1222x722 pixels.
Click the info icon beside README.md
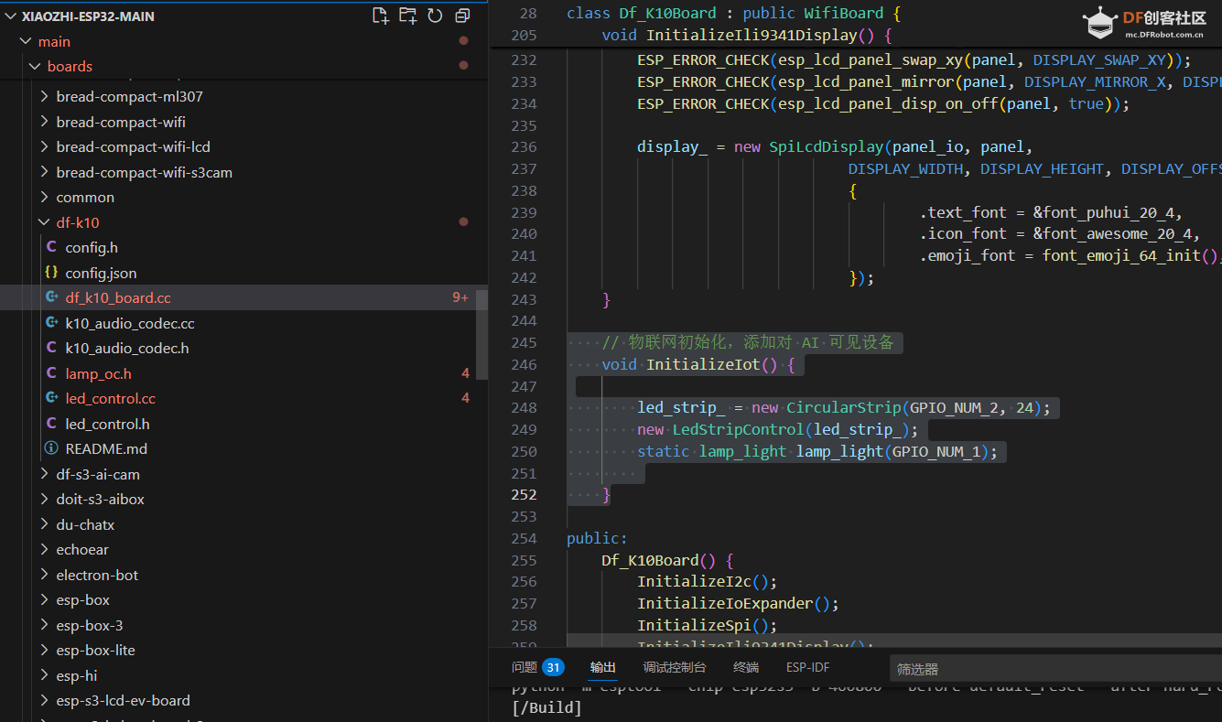click(x=51, y=448)
